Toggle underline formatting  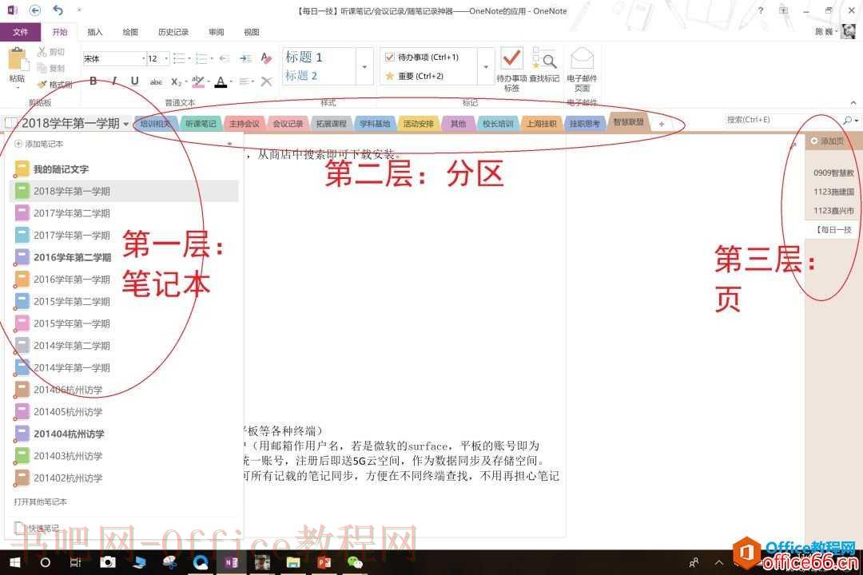coord(135,81)
